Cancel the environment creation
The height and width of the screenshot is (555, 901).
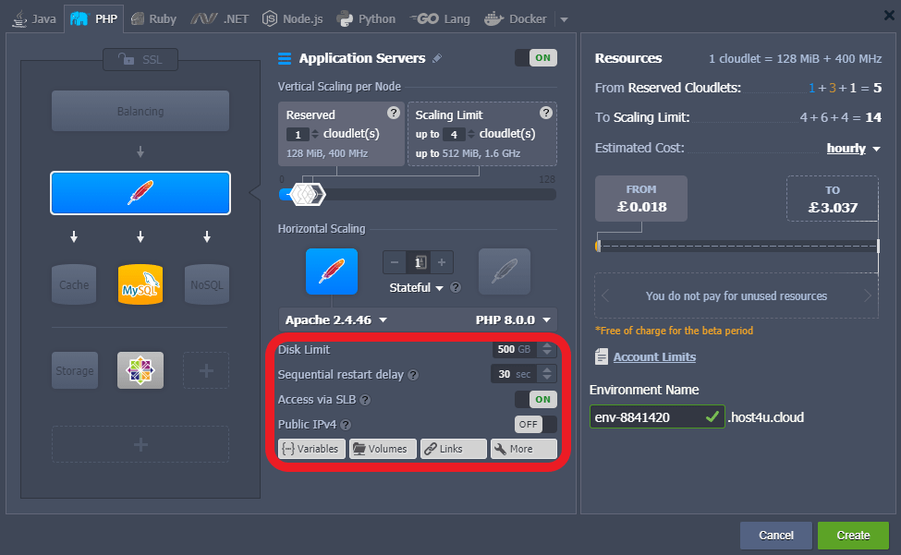pos(775,536)
